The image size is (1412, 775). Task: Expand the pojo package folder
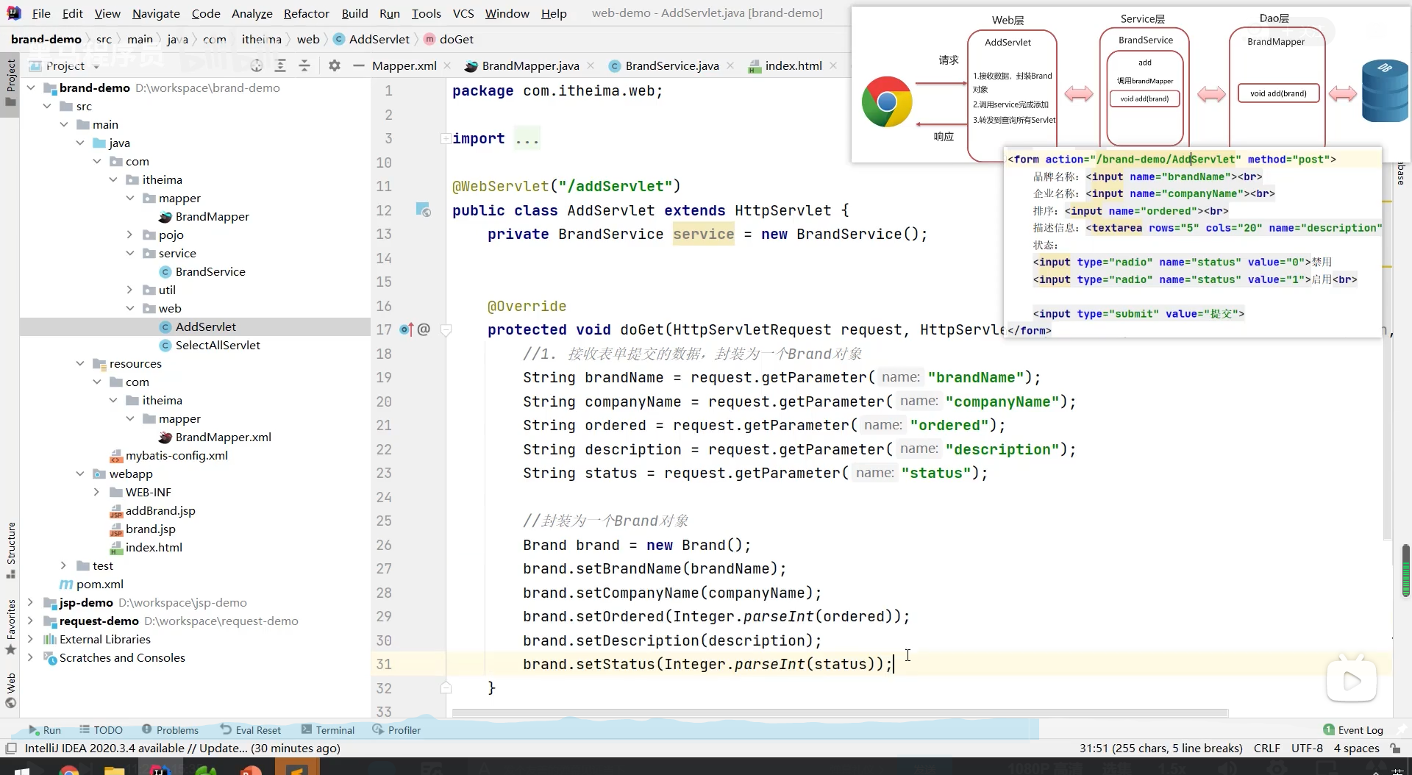click(129, 235)
